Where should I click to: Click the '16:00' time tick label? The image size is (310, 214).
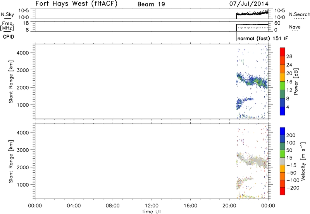[x=191, y=206]
